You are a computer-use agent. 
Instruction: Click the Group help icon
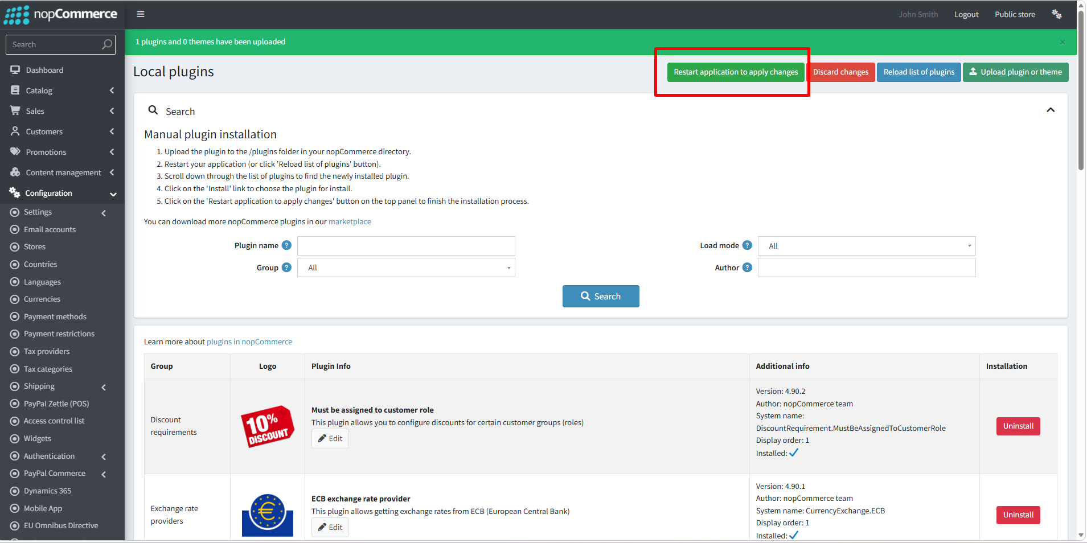(x=287, y=268)
